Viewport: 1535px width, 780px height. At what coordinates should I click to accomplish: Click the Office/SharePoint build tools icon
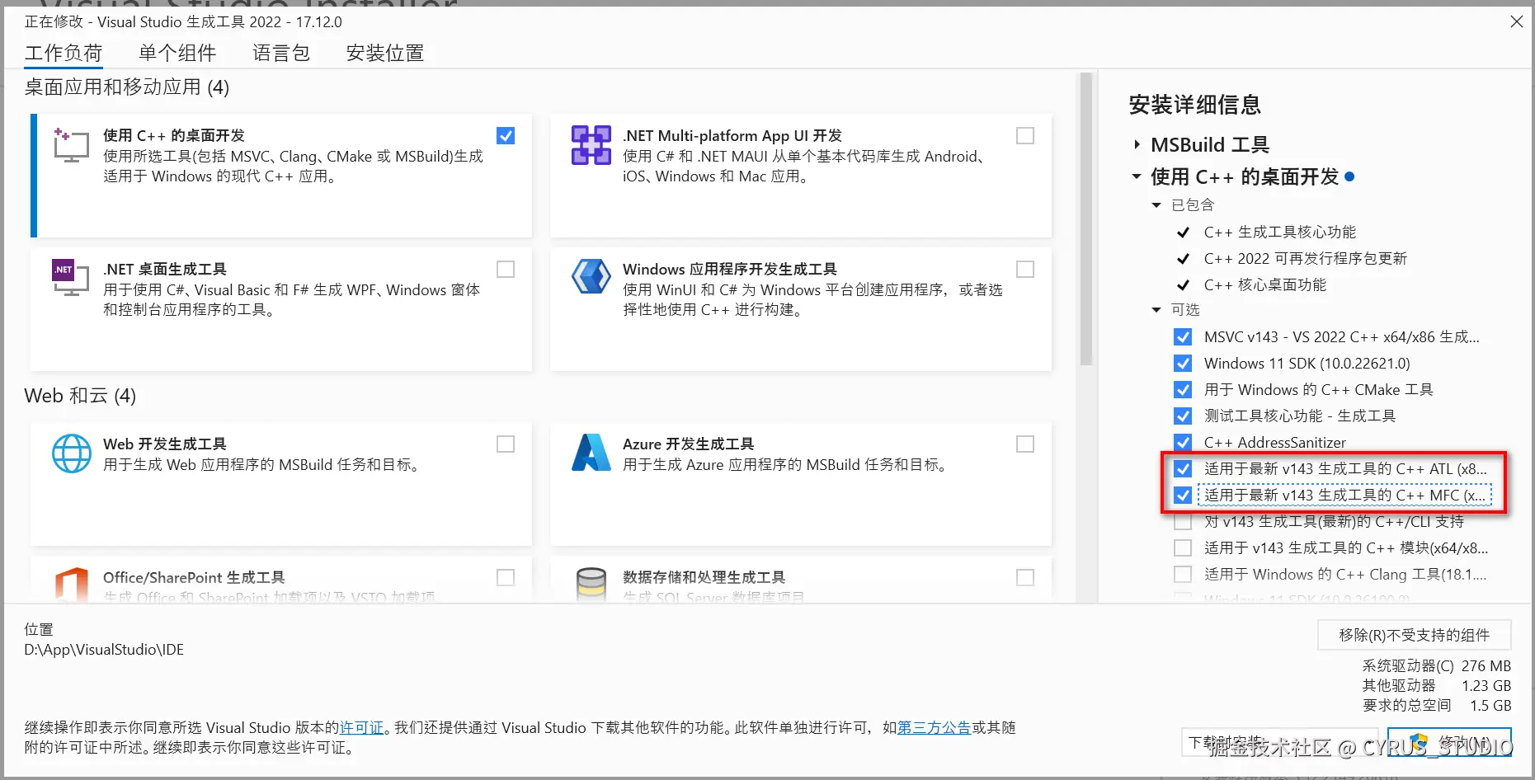[x=72, y=585]
